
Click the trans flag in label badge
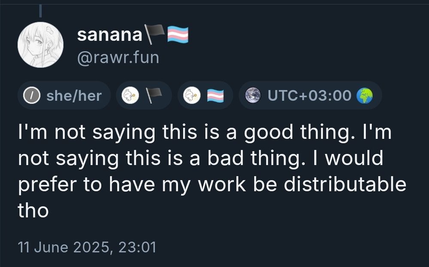pyautogui.click(x=215, y=95)
